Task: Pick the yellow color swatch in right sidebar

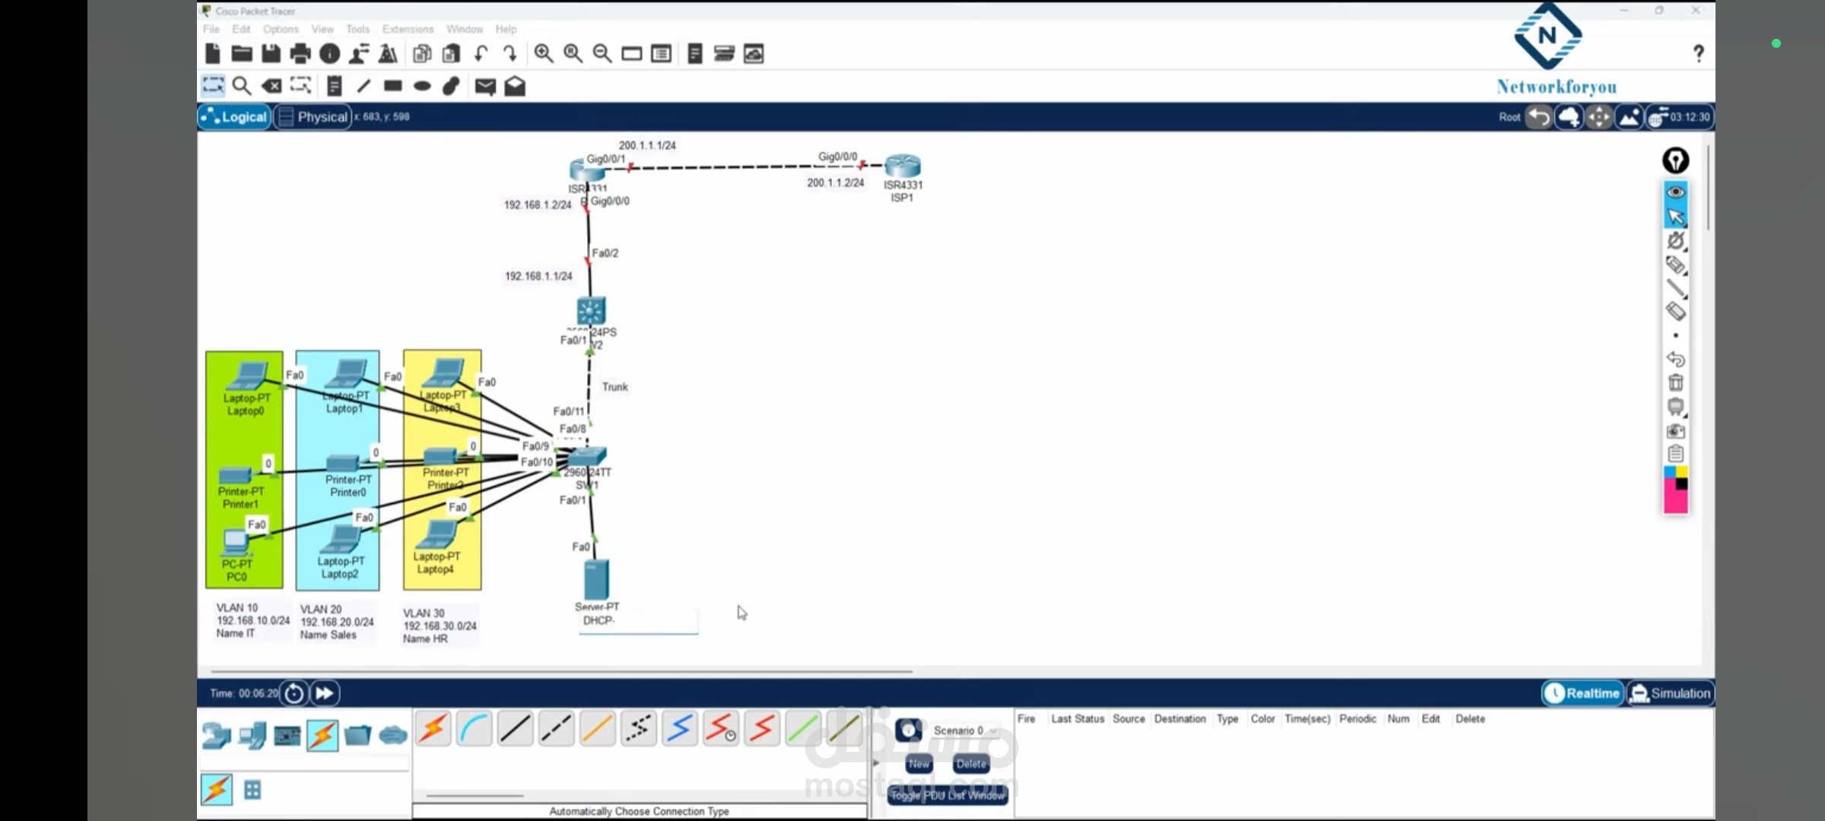Action: [x=1681, y=472]
